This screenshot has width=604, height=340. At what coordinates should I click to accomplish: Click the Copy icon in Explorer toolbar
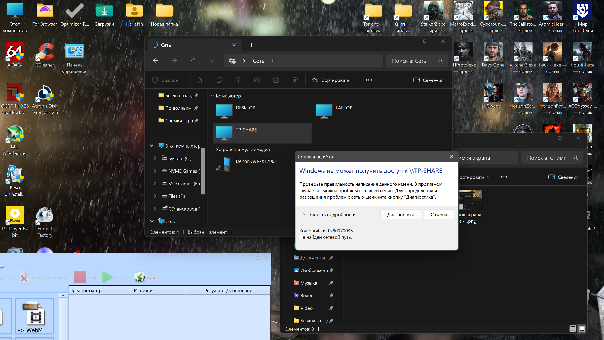219,80
